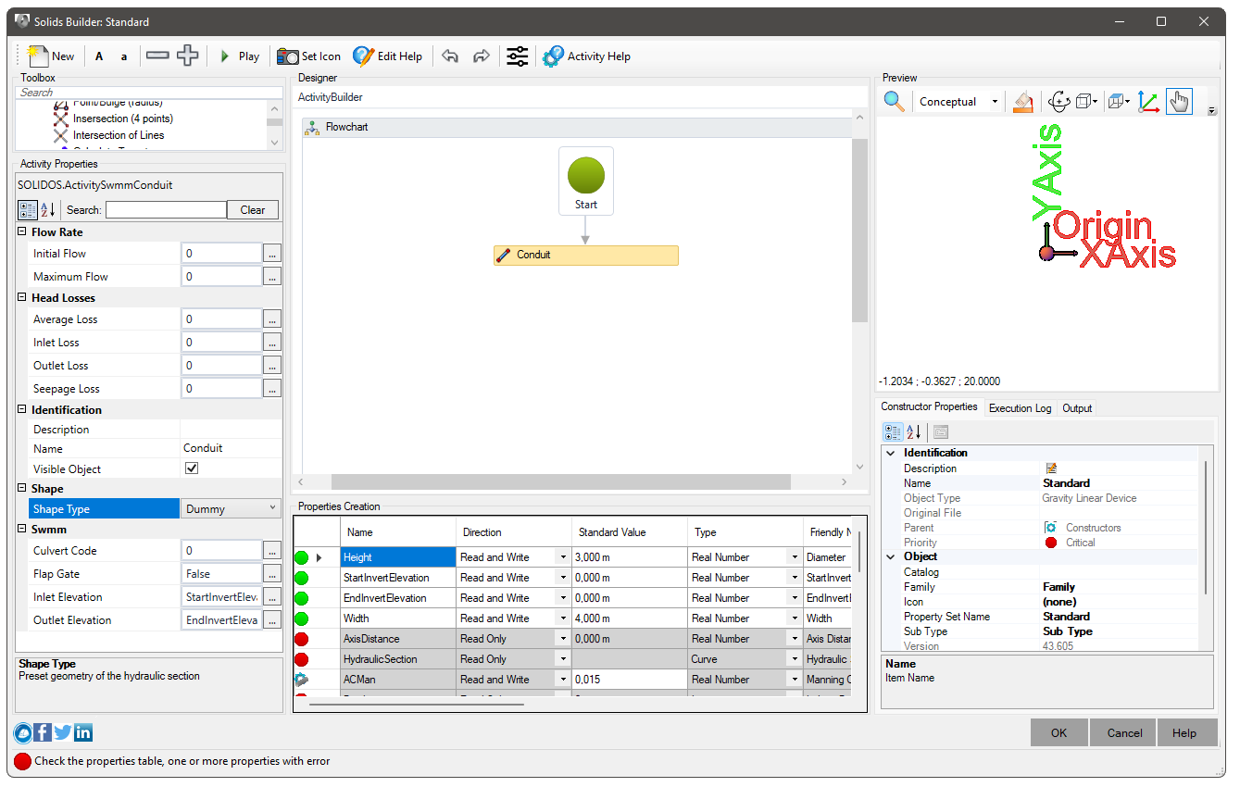
Task: Click the ellipsis button for Seepage Loss
Action: pyautogui.click(x=272, y=389)
